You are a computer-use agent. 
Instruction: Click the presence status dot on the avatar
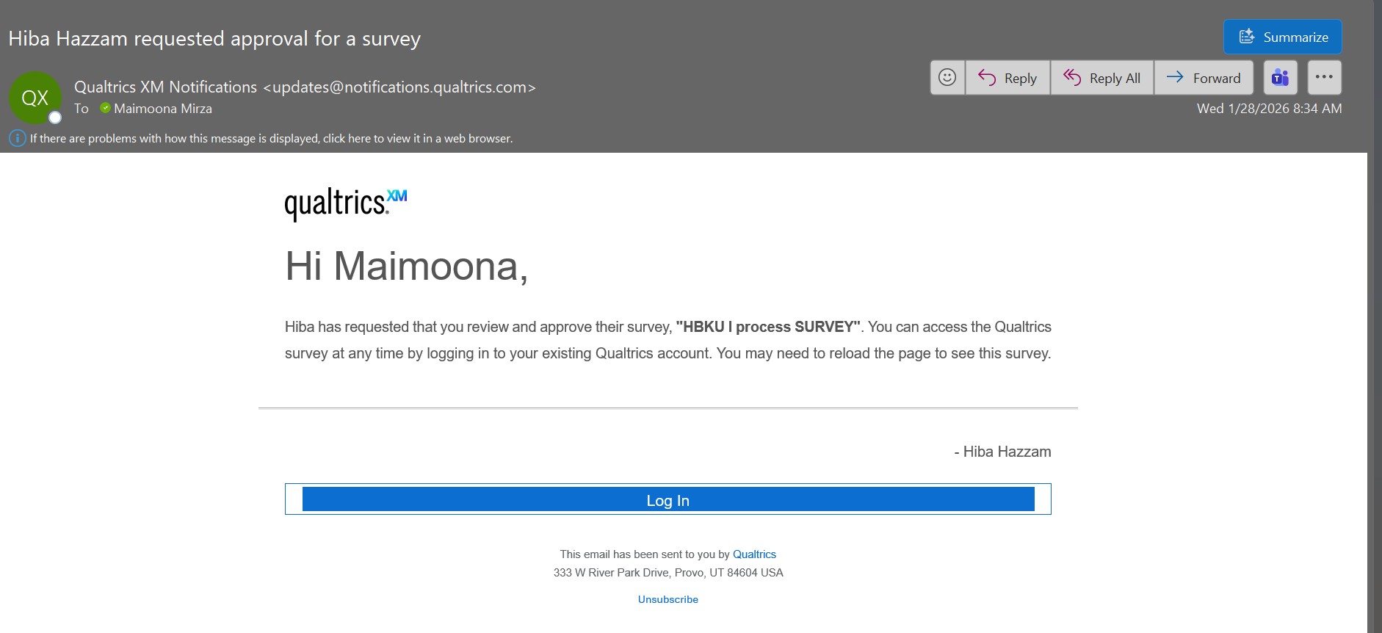coord(54,117)
